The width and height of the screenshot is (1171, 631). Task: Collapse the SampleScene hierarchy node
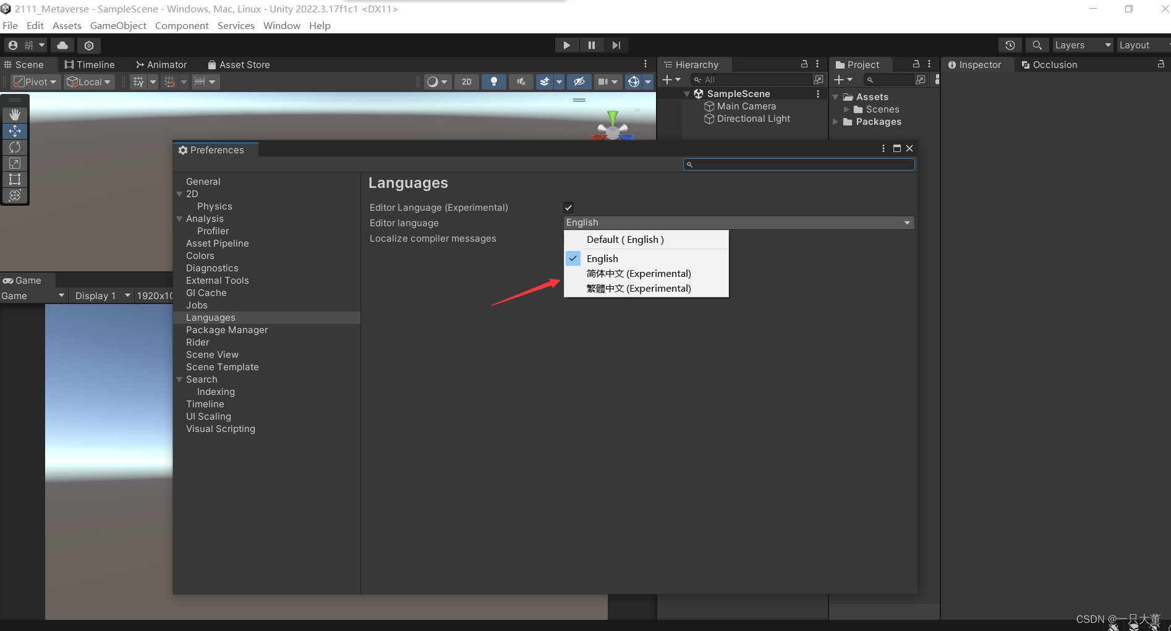point(687,94)
